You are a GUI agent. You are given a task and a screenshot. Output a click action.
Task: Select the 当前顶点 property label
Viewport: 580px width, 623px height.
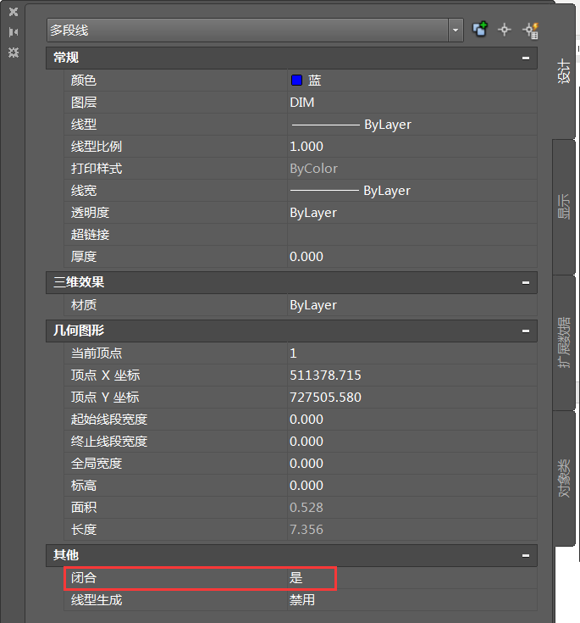coord(97,353)
